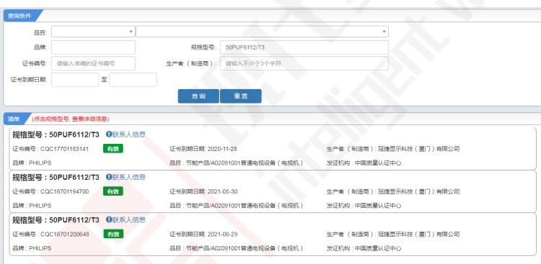Click the info icon in the CQC17701183141 entry
The height and width of the screenshot is (264, 541).
point(109,135)
